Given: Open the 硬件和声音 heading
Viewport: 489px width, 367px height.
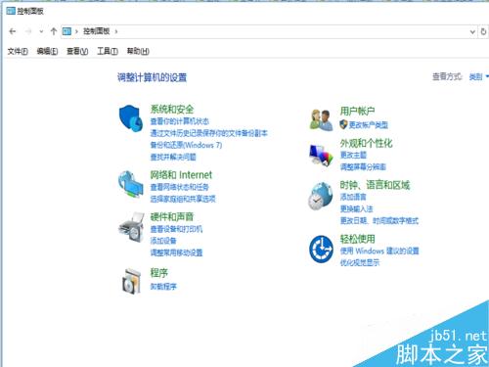Looking at the screenshot, I should click(x=172, y=216).
